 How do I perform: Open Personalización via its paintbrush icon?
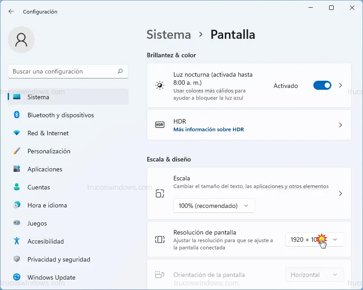pos(17,151)
